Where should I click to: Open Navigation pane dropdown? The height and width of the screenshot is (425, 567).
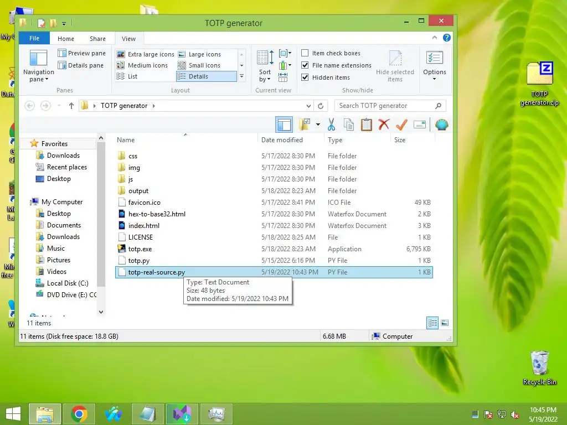point(38,66)
